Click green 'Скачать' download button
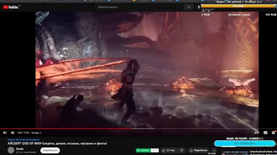Screen dimensions: 277x155 click(143, 150)
